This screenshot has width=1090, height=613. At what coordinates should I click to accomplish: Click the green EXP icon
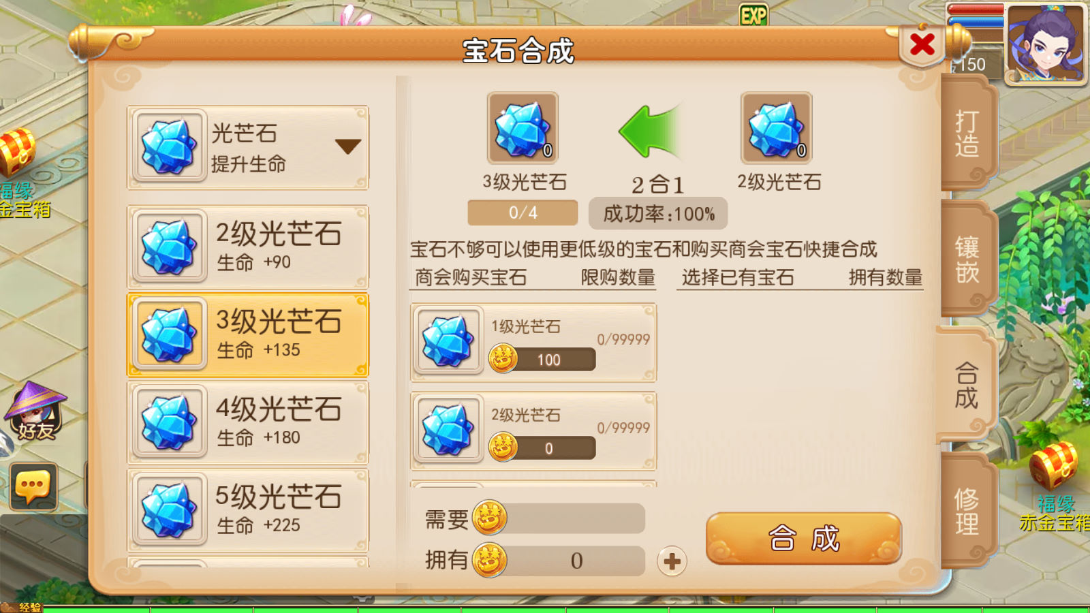coord(753,15)
